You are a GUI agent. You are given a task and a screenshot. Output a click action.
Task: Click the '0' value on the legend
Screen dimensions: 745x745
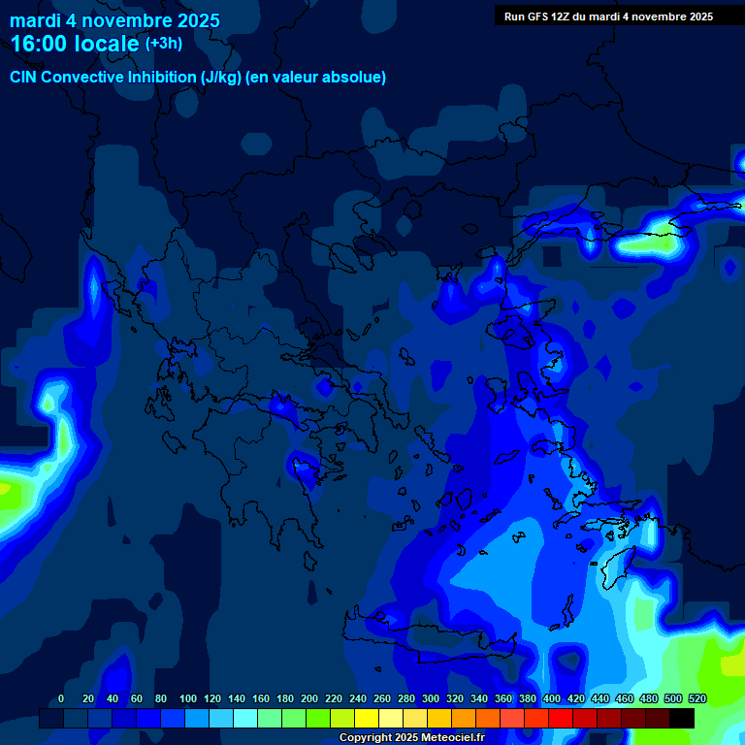61,698
